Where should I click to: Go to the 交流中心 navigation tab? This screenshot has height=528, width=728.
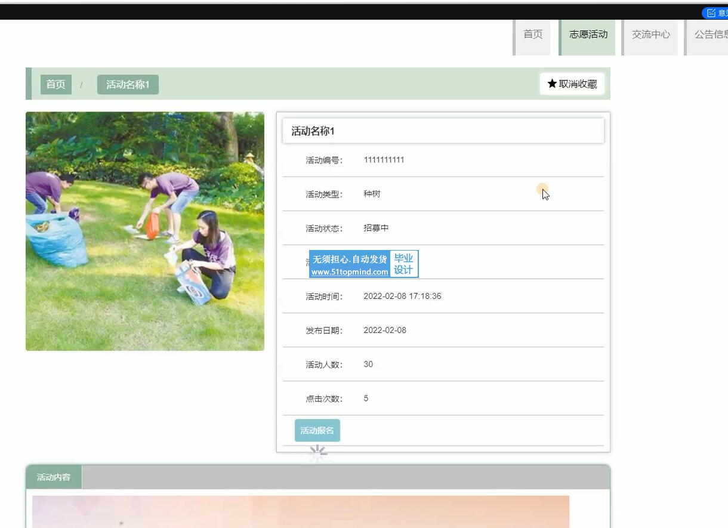point(650,37)
